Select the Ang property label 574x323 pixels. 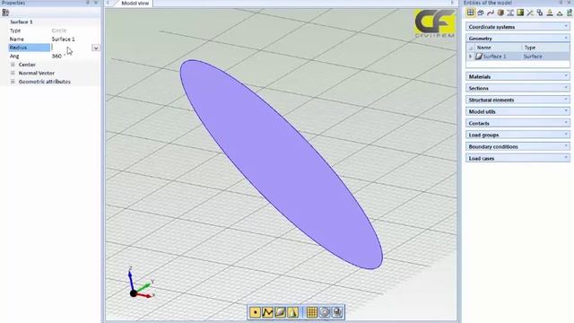[x=14, y=56]
